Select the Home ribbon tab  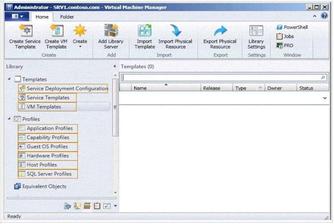coord(42,17)
